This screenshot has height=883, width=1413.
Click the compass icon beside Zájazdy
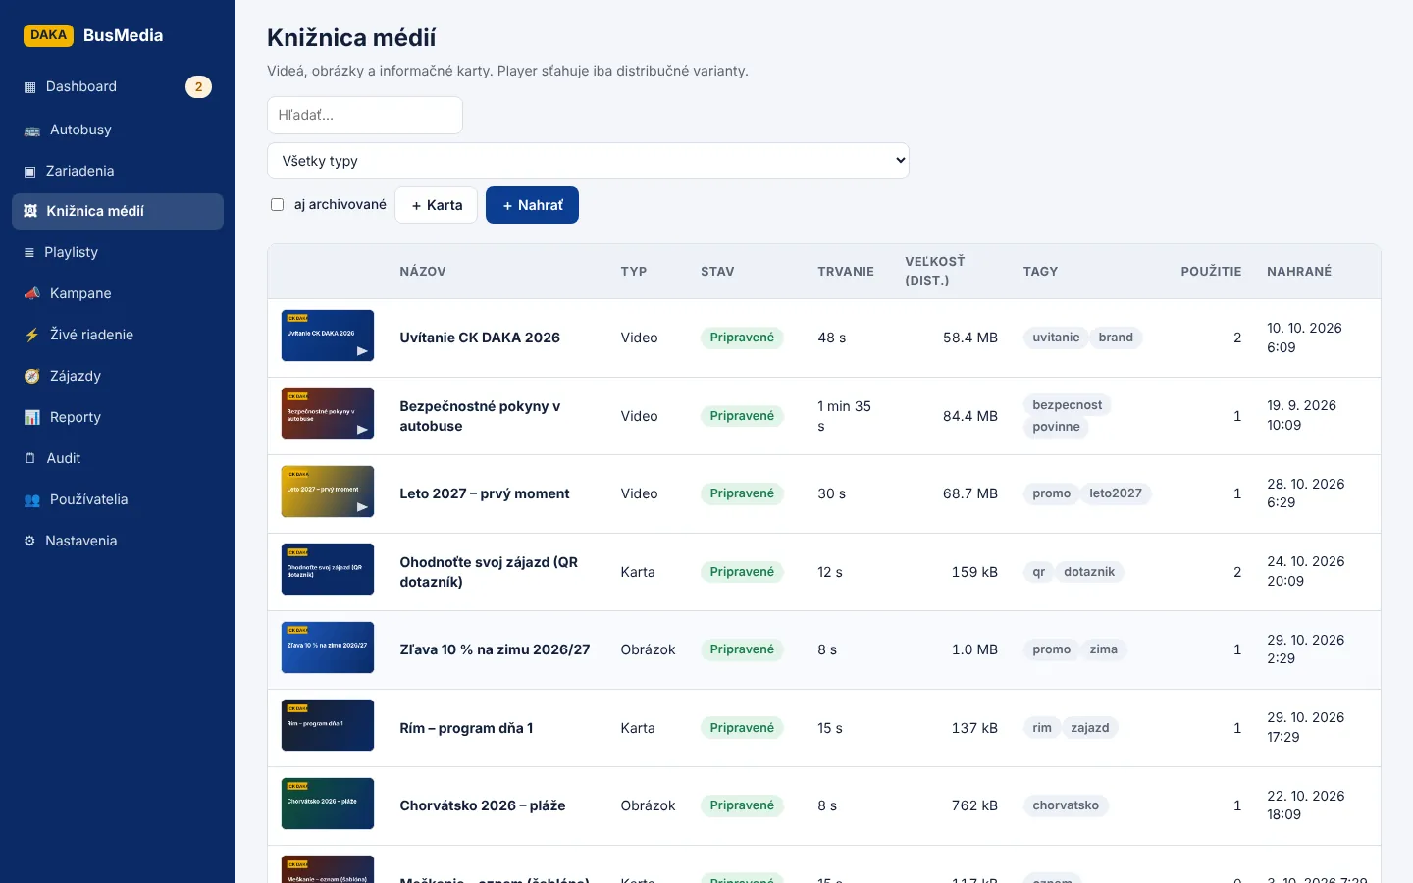pyautogui.click(x=31, y=377)
